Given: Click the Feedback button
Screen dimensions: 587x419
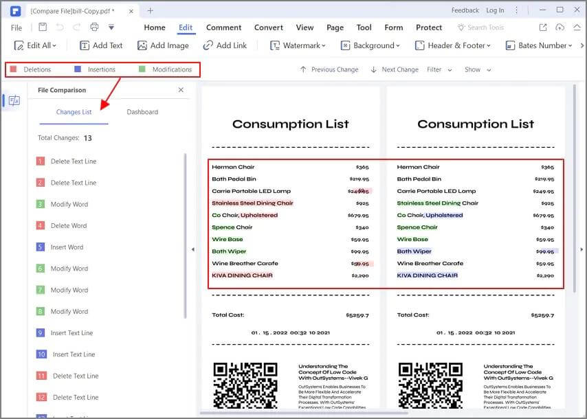Looking at the screenshot, I should coord(465,10).
